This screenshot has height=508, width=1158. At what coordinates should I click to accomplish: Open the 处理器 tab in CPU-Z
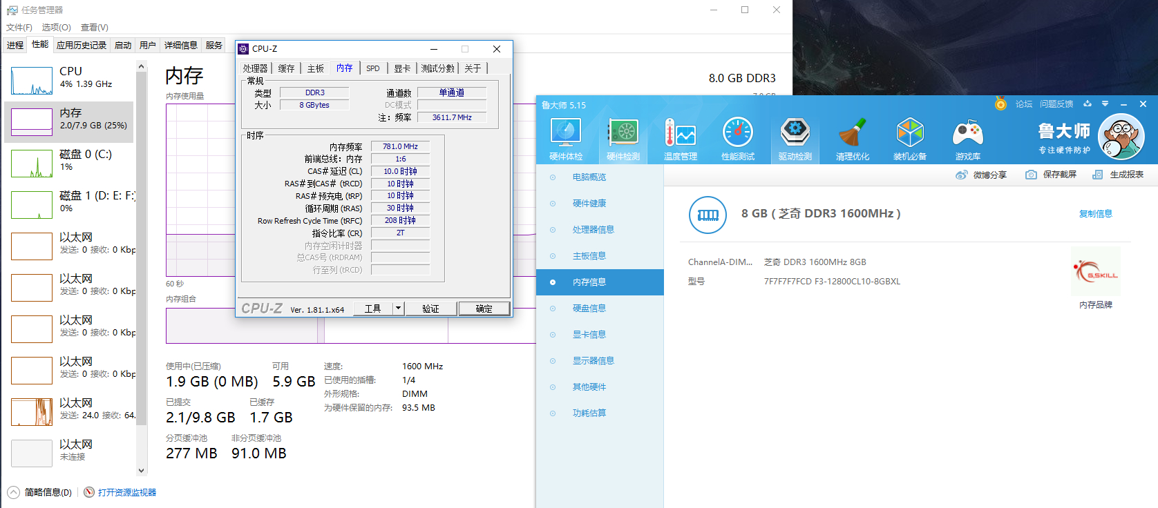coord(255,68)
